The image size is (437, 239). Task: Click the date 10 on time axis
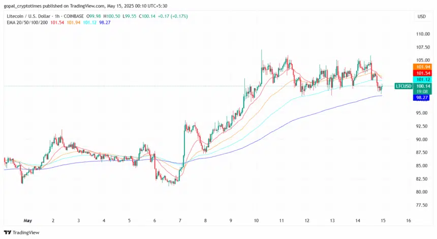[x=256, y=221]
